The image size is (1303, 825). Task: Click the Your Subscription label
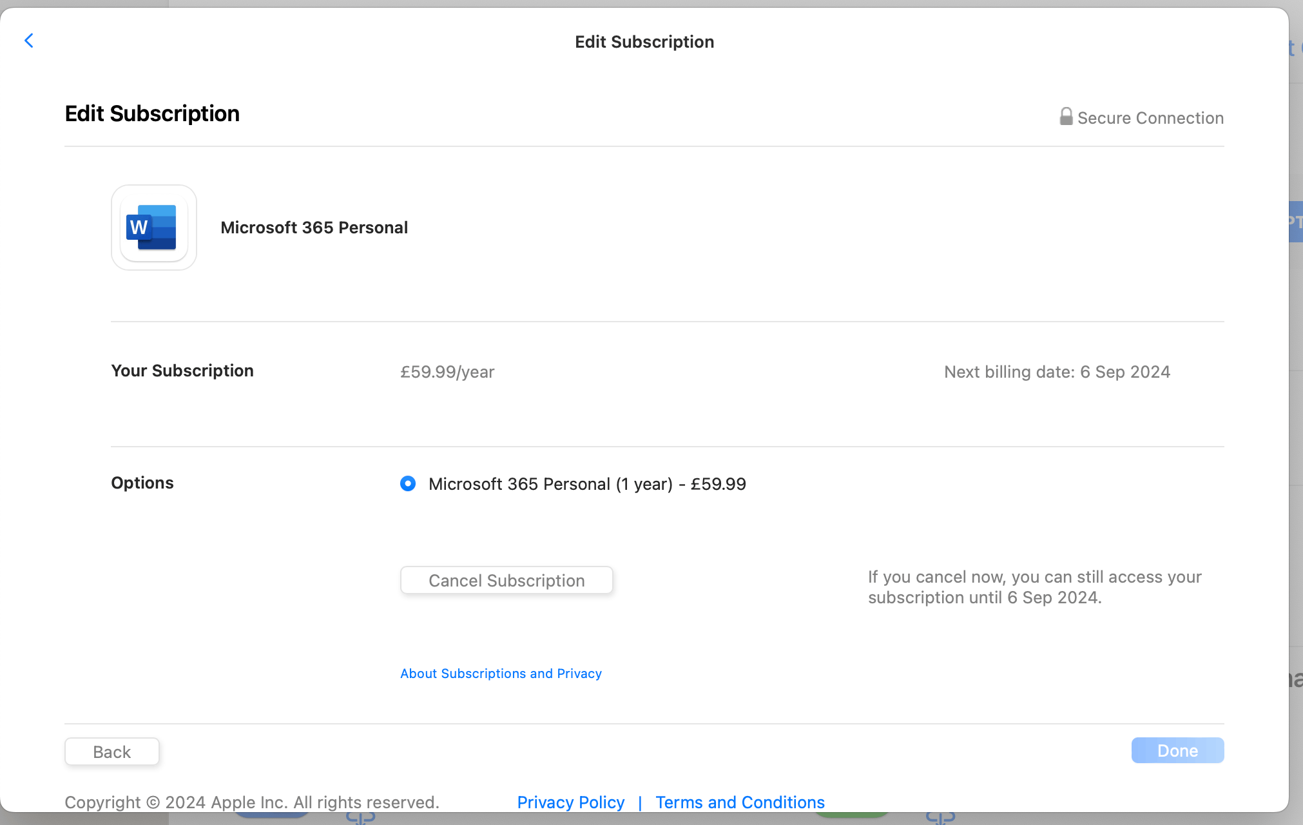(x=182, y=371)
